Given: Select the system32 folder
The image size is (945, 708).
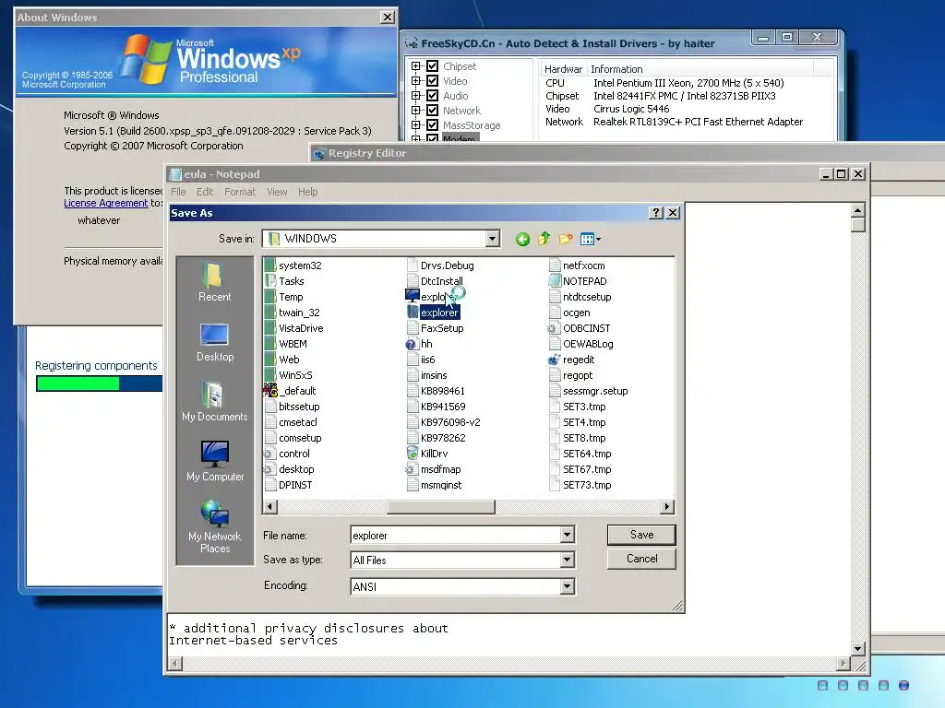Looking at the screenshot, I should 293,265.
